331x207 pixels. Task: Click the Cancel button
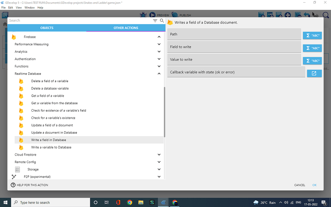(300, 185)
